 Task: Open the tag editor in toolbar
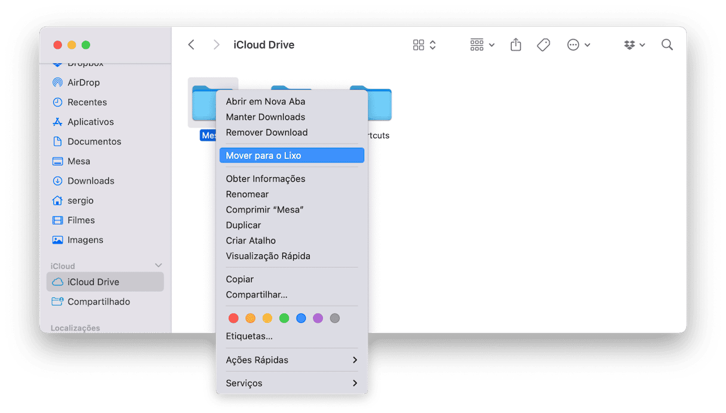(x=543, y=45)
